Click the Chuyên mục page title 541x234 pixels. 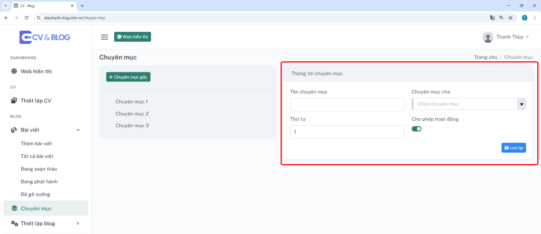click(118, 57)
